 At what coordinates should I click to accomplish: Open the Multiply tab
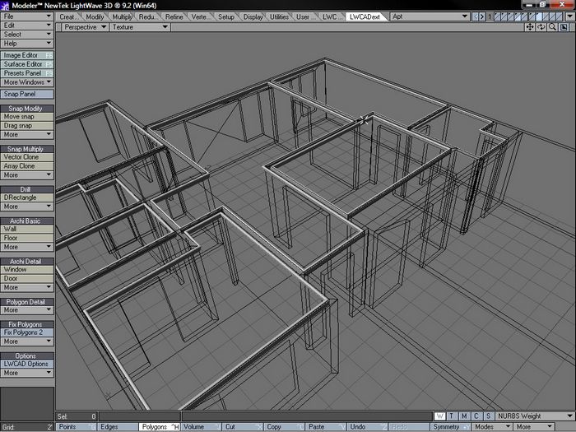coord(123,16)
